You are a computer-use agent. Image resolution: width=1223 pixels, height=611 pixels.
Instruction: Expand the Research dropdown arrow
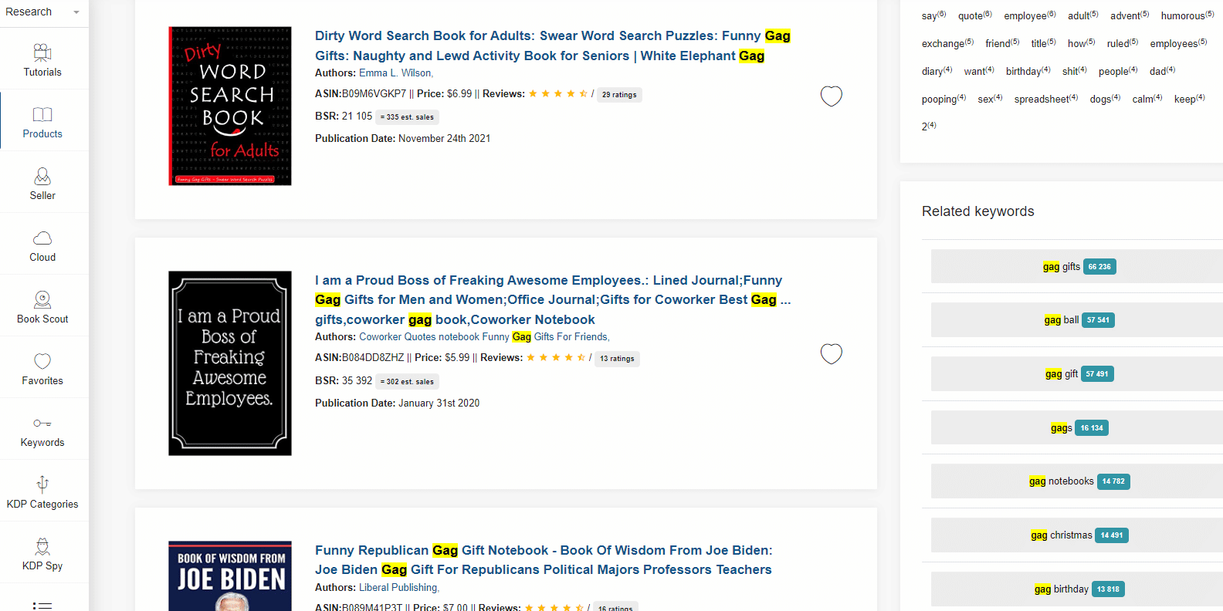(x=76, y=12)
